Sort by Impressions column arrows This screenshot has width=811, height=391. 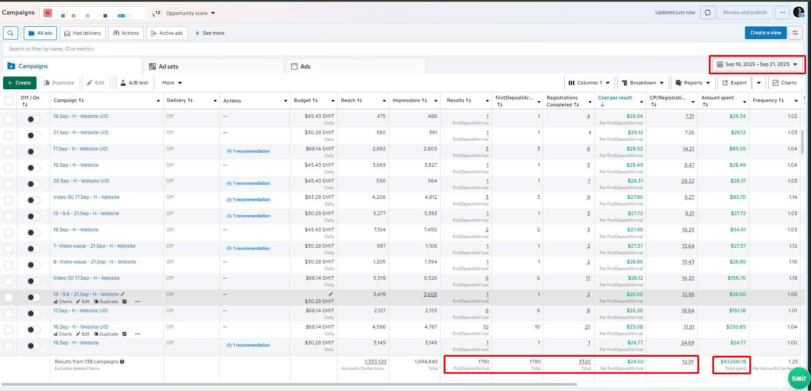click(425, 100)
